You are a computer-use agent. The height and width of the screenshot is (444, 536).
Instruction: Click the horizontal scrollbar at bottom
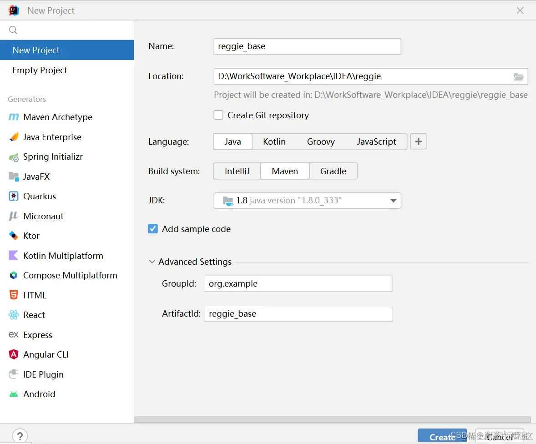coord(332,419)
